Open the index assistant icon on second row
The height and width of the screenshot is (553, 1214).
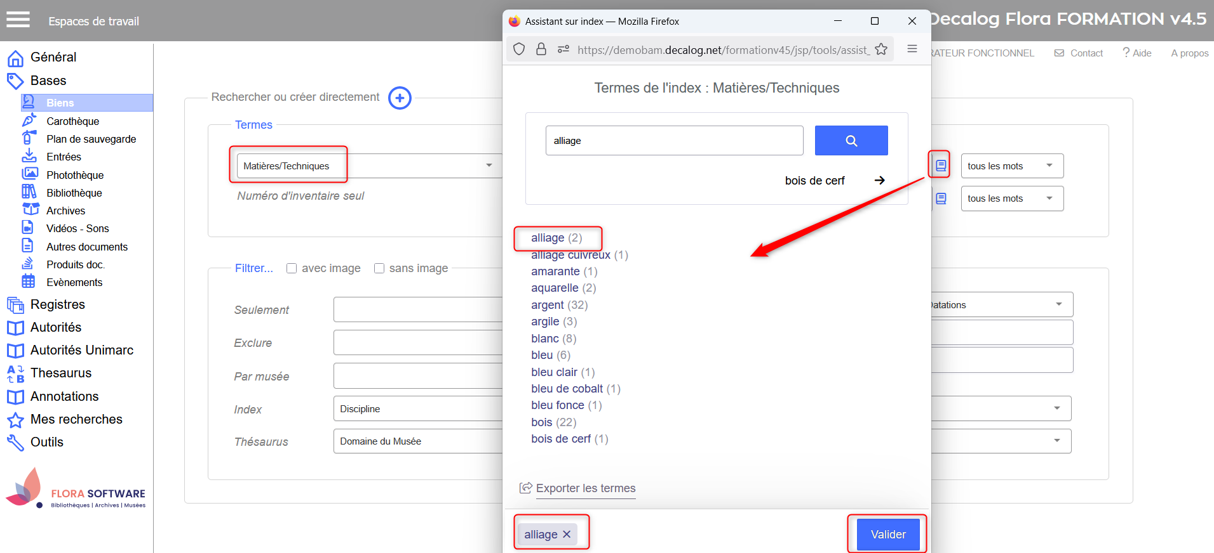(x=940, y=198)
